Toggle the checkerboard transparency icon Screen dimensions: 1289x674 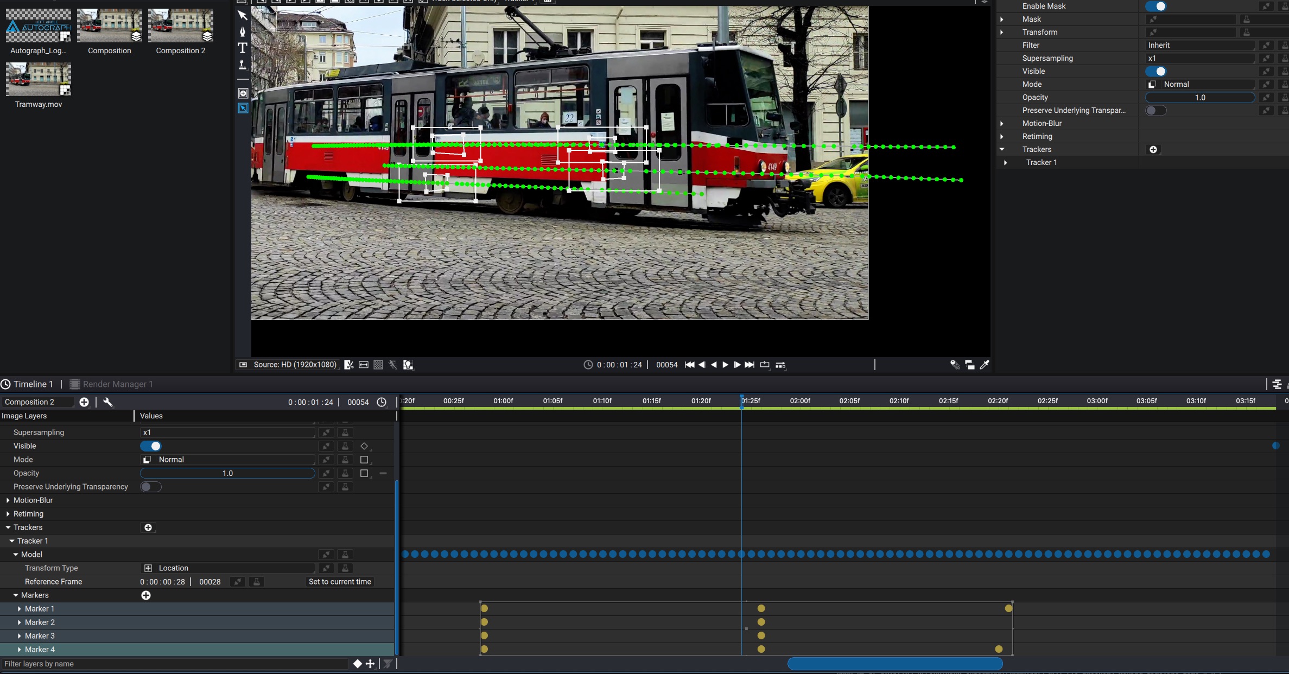[x=378, y=365]
